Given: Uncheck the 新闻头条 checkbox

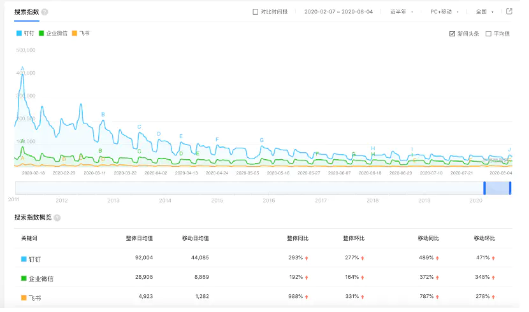Looking at the screenshot, I should [452, 34].
